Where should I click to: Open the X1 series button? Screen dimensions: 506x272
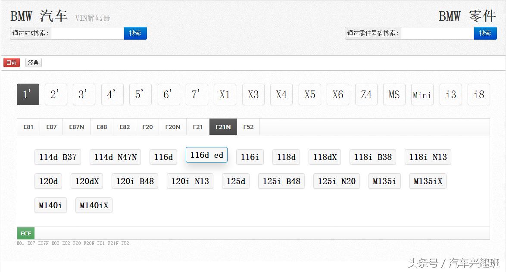click(x=225, y=94)
